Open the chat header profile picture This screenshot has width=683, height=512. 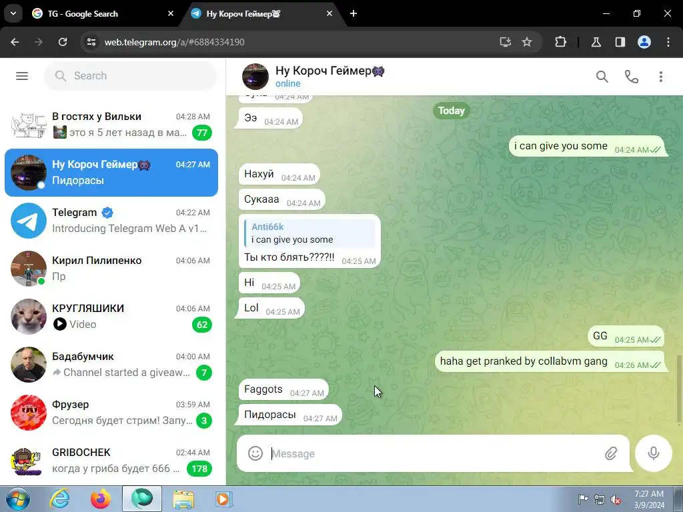coord(255,76)
